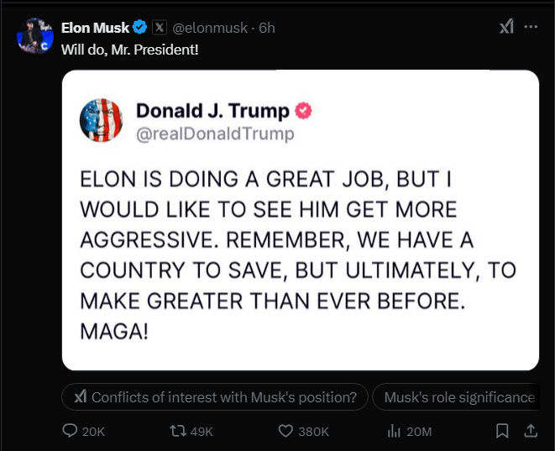Open Elon Musk display name link

95,28
